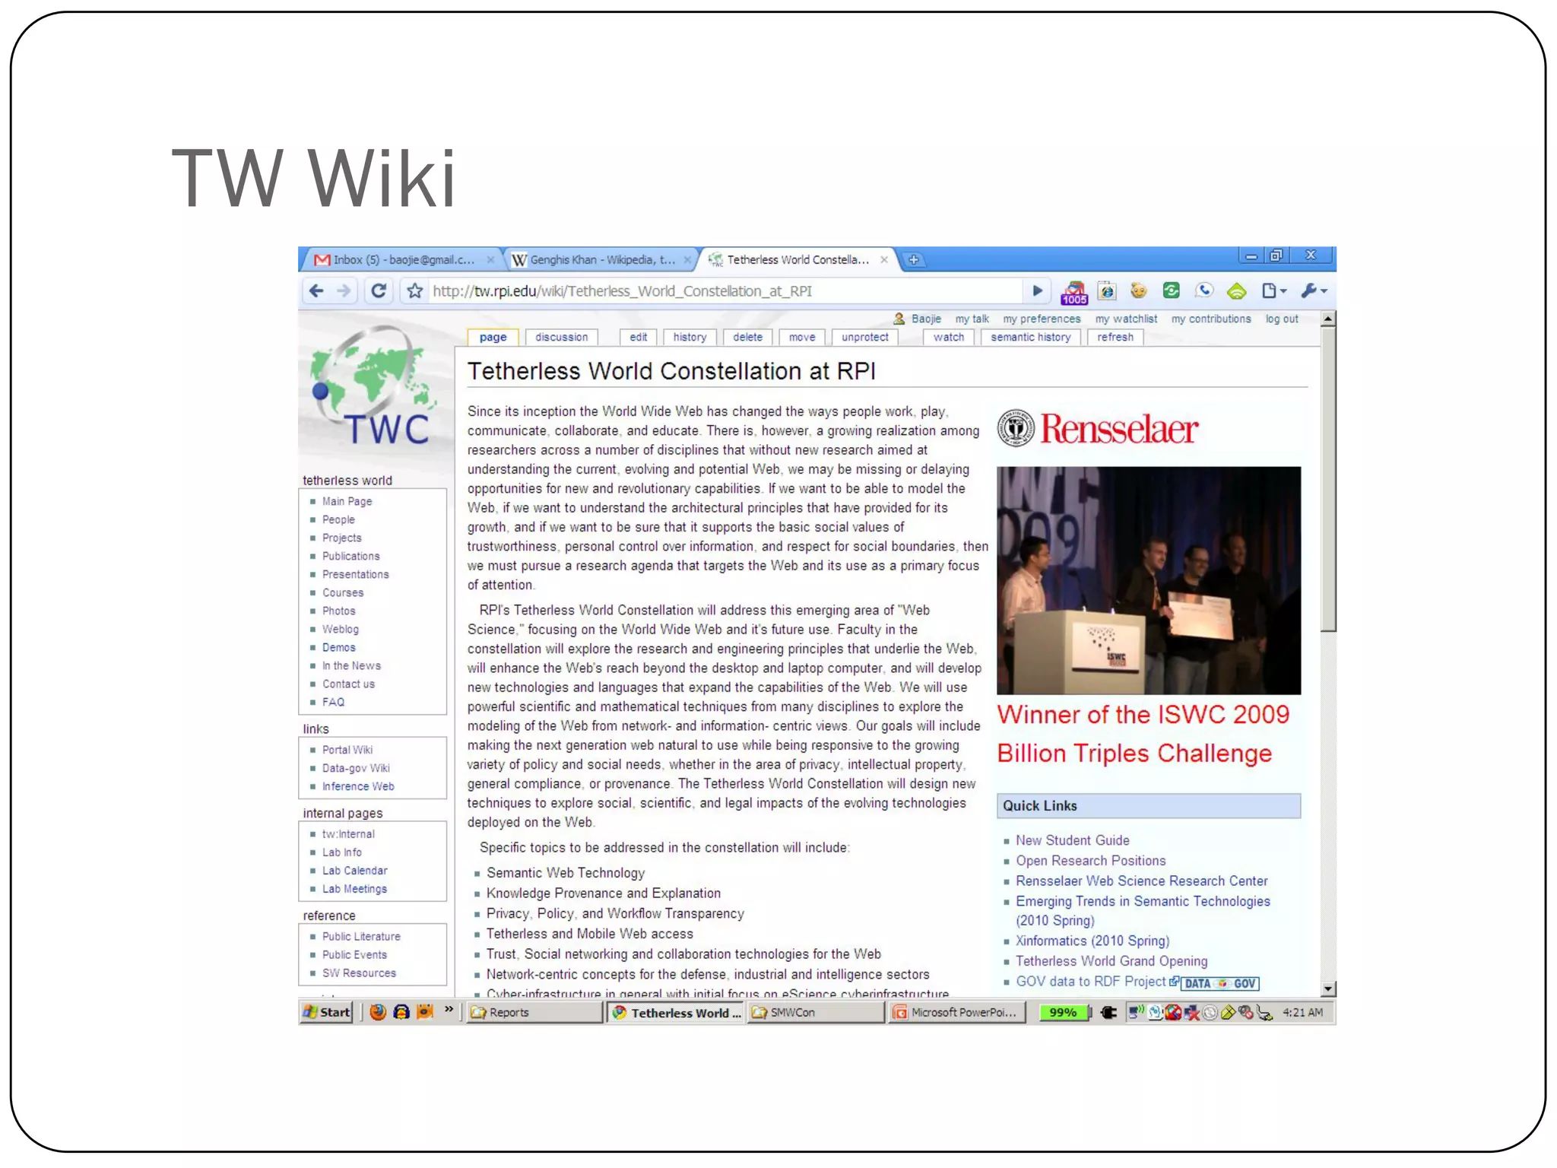The width and height of the screenshot is (1557, 1168).
Task: Open a new tab with the plus button
Action: pyautogui.click(x=913, y=260)
